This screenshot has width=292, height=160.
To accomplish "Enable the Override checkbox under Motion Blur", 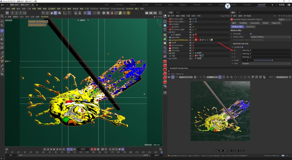I will point(251,34).
